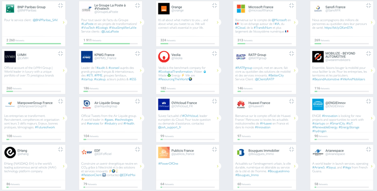
Task: Expand BNP Paribas card with green chevron
Action: (64, 22)
